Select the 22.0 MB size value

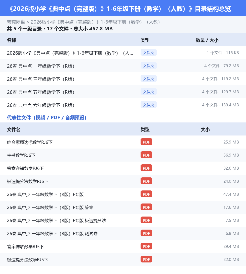pos(231,259)
